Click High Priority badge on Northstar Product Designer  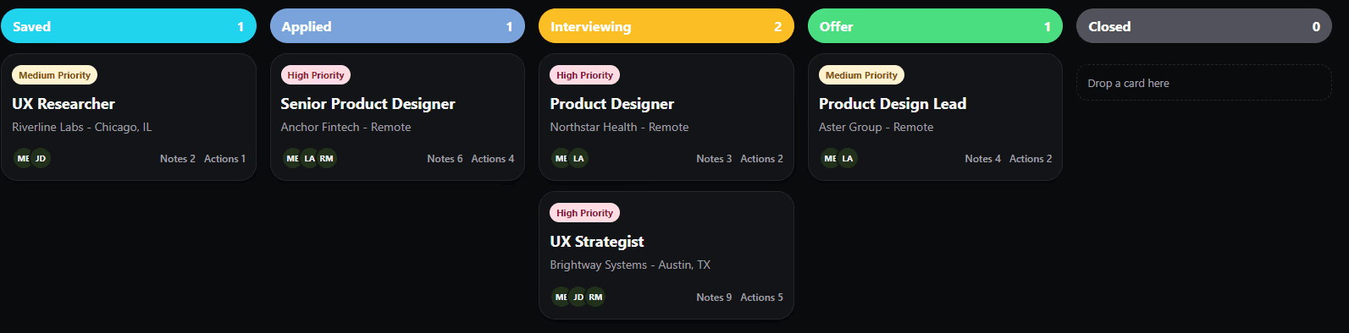pyautogui.click(x=585, y=75)
